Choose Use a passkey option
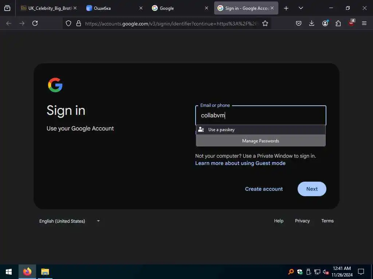373x279 pixels. coord(261,130)
